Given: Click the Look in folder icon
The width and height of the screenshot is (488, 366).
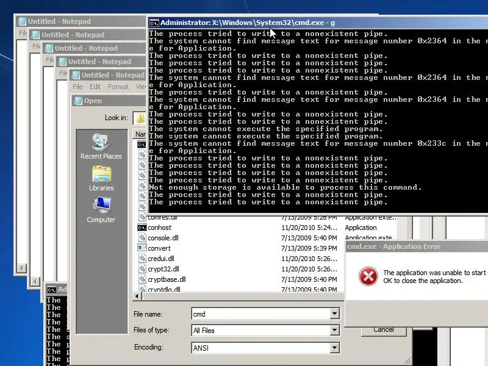Looking at the screenshot, I should coord(140,118).
